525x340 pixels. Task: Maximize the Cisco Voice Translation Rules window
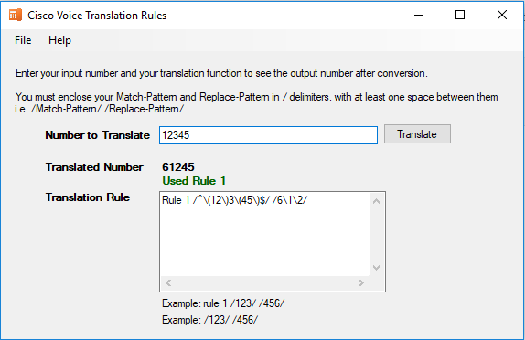pos(460,15)
